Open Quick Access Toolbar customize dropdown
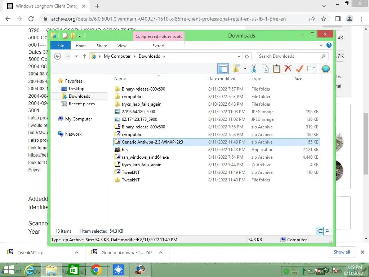 pos(80,36)
